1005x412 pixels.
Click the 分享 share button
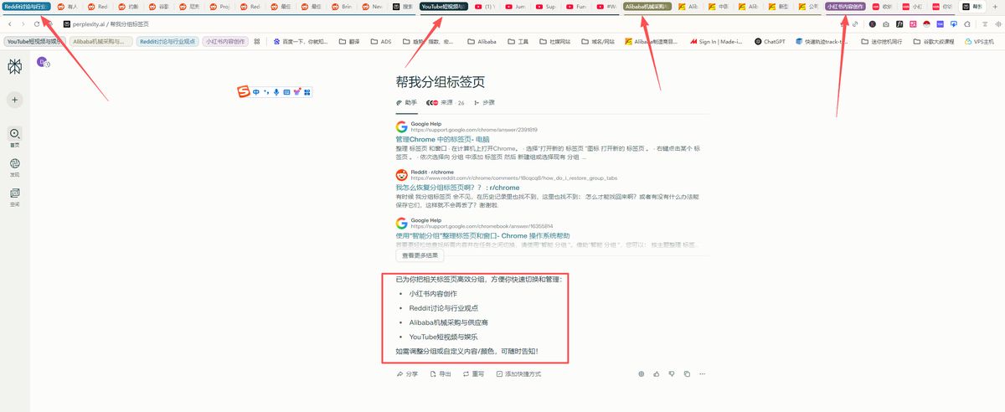[407, 374]
